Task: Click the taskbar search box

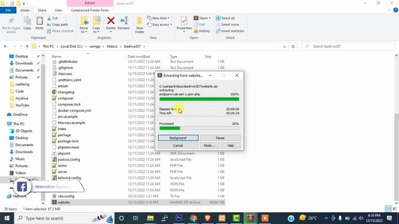Action: tap(64, 218)
